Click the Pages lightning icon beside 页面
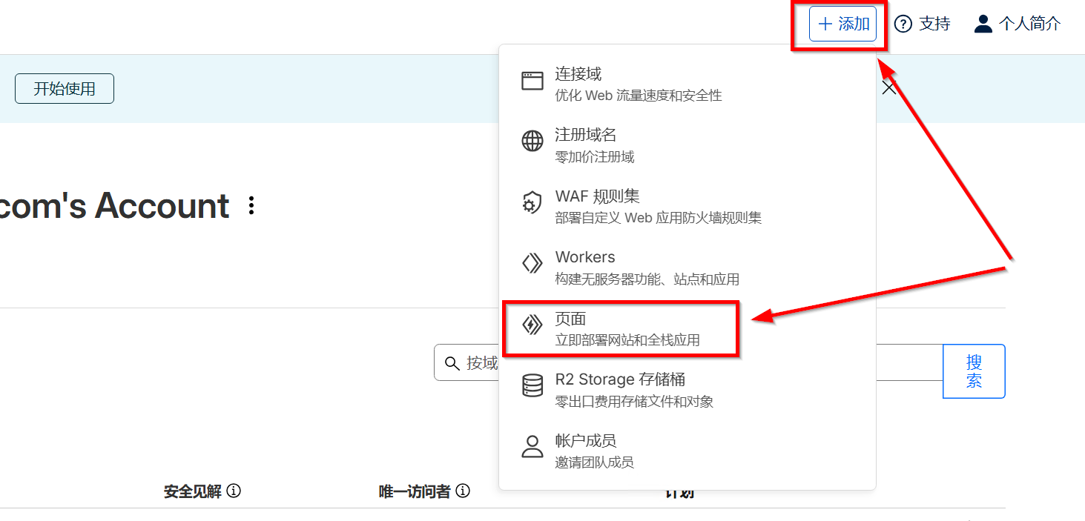Viewport: 1085px width, 521px height. 532,325
